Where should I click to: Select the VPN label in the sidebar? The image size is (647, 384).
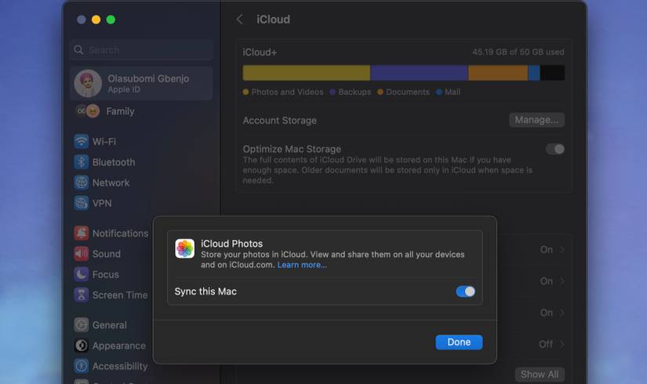pos(102,203)
